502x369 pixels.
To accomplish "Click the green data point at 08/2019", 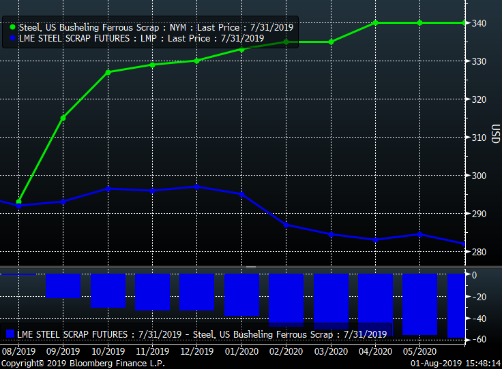I will pos(19,202).
